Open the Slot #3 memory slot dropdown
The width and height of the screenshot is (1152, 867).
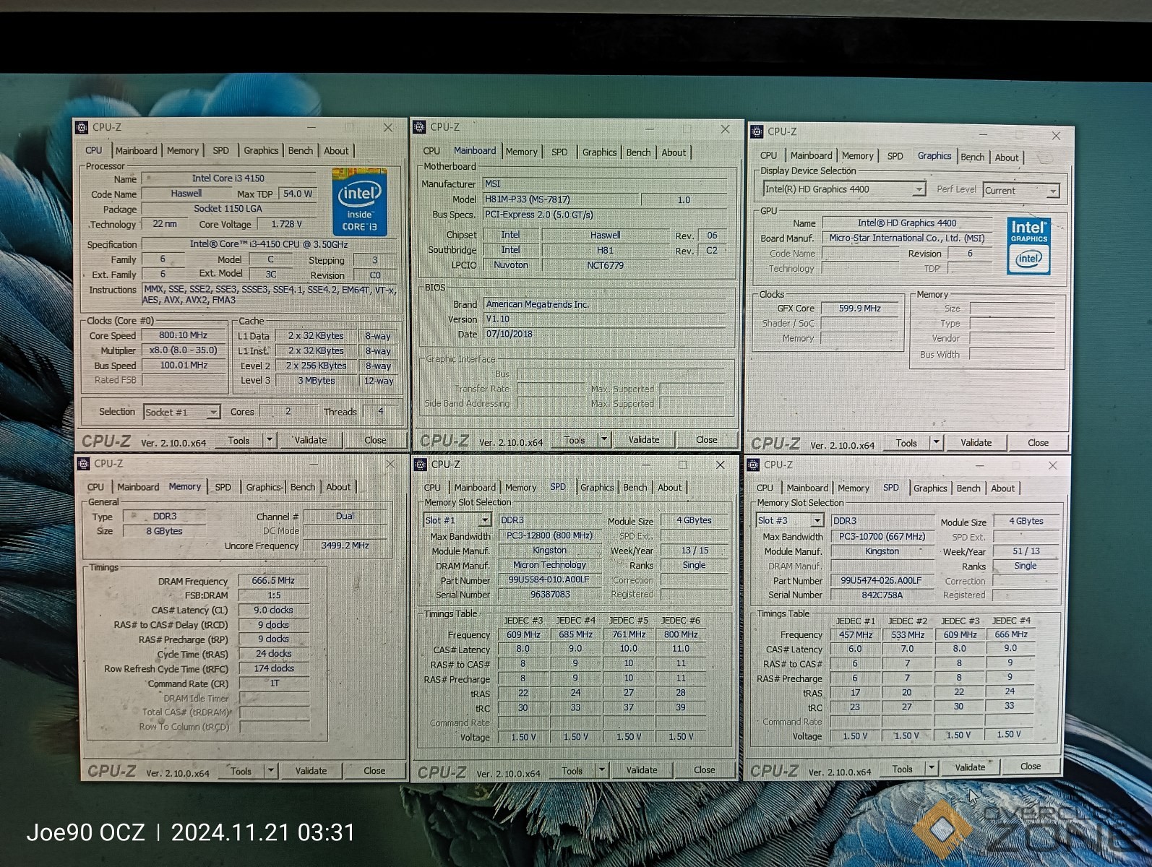[x=817, y=521]
